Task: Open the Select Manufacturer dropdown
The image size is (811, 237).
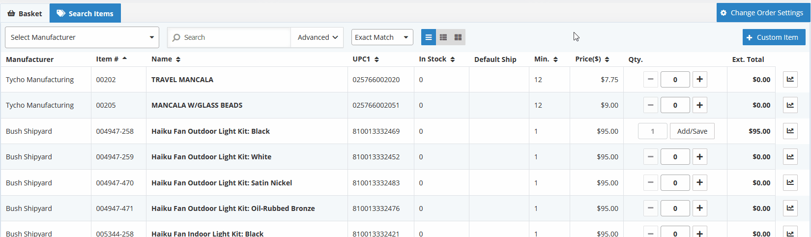Action: tap(82, 37)
